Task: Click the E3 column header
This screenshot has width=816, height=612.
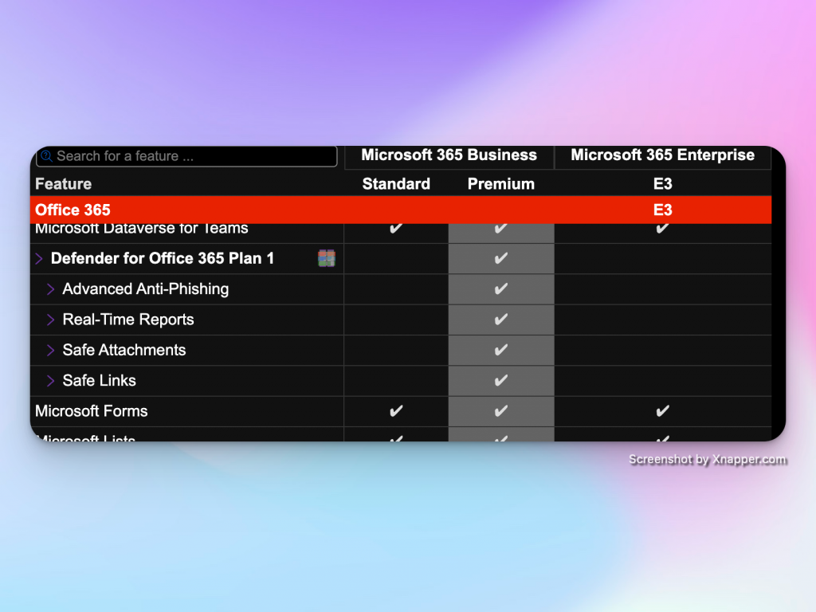Action: [x=662, y=184]
